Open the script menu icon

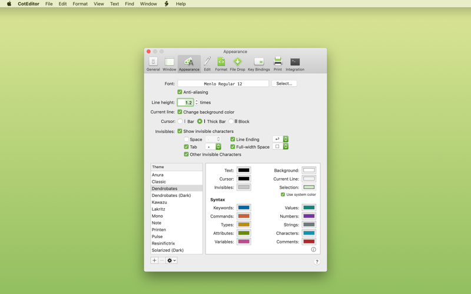tap(167, 4)
